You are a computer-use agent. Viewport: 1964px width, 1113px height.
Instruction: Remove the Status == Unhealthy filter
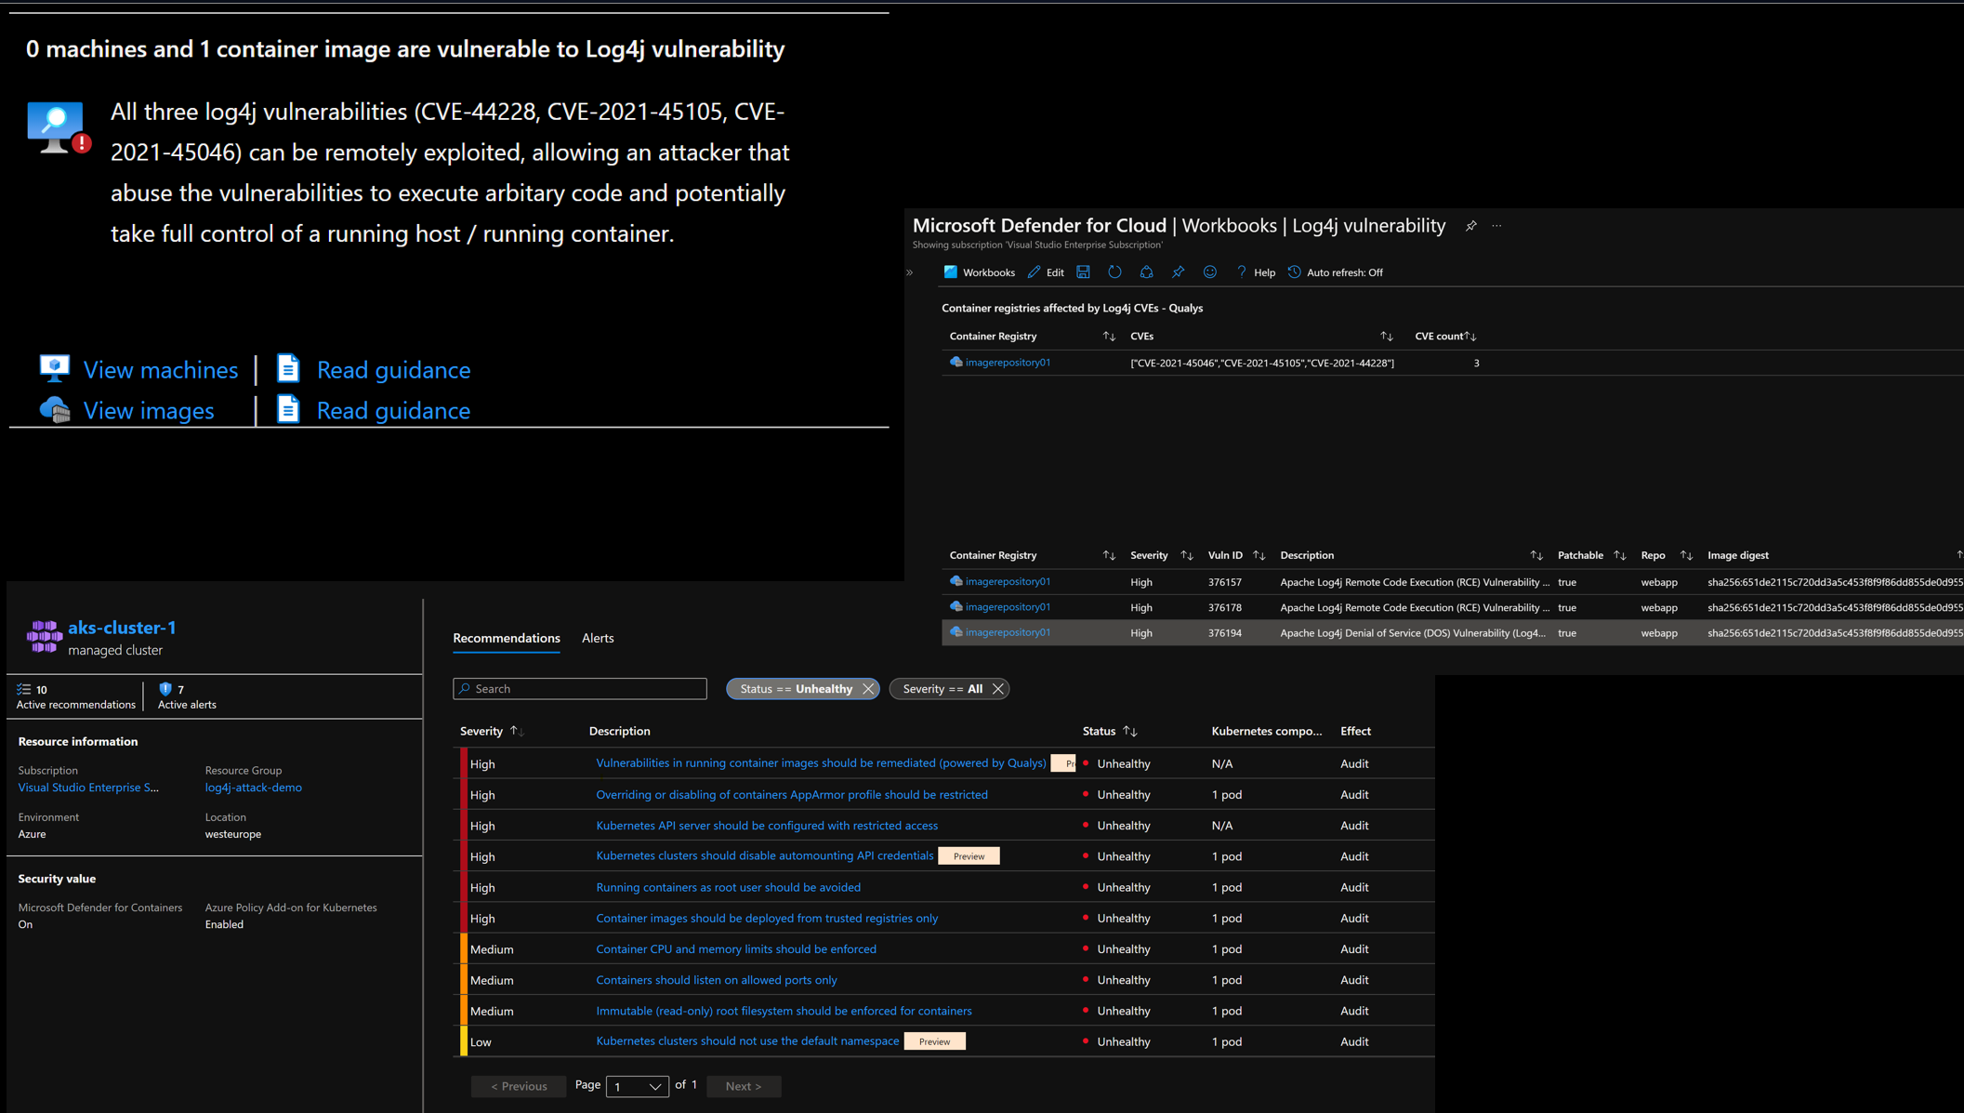click(868, 688)
